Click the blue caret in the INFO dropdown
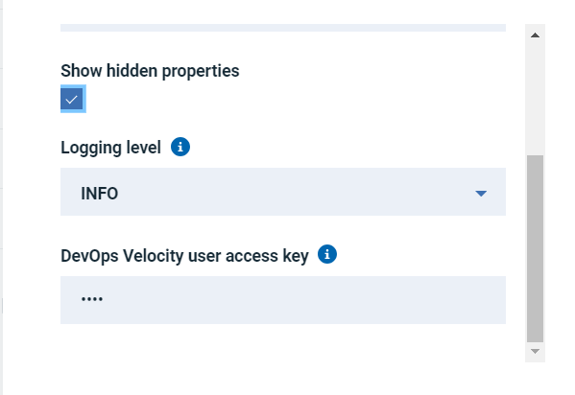575x395 pixels. 481,193
